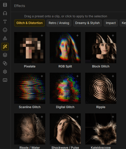
Task: Open the overlapping circles Filters panel
Action: (5, 63)
